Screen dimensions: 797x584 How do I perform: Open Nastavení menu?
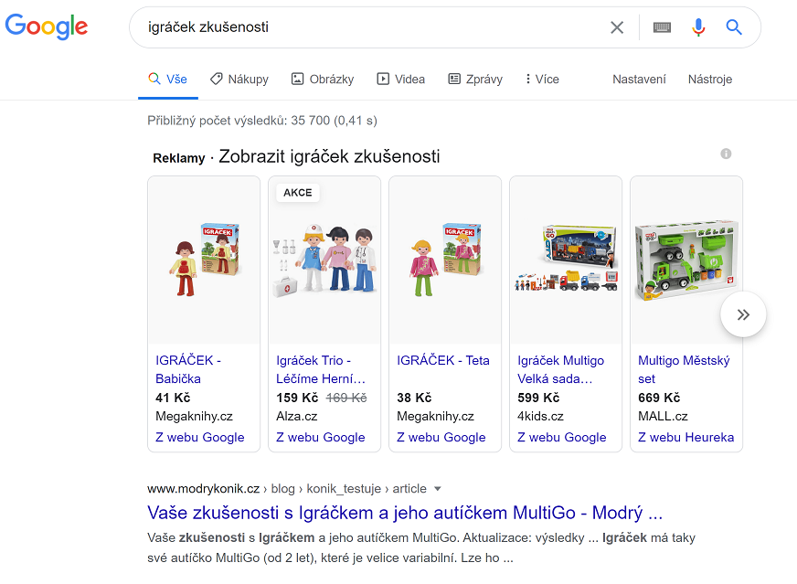639,80
